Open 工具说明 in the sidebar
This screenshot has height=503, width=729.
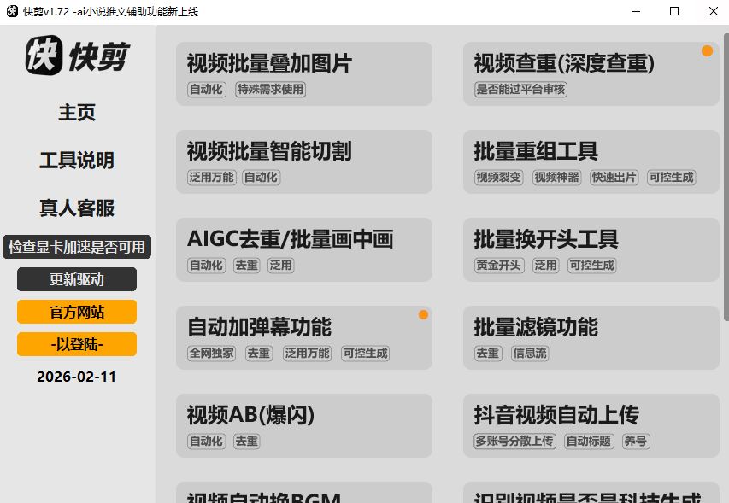tap(77, 161)
